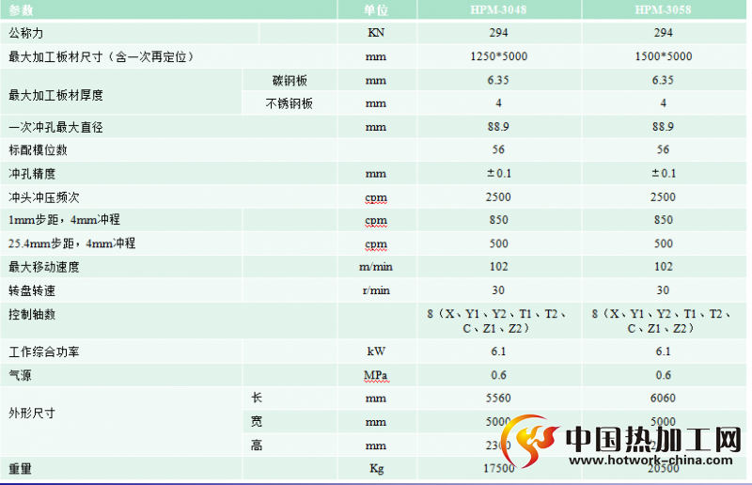This screenshot has width=752, height=485.
Task: Click the r/min unit cell
Action: point(376,290)
